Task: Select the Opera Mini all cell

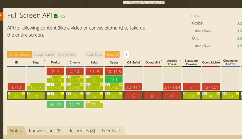Action: [152, 96]
